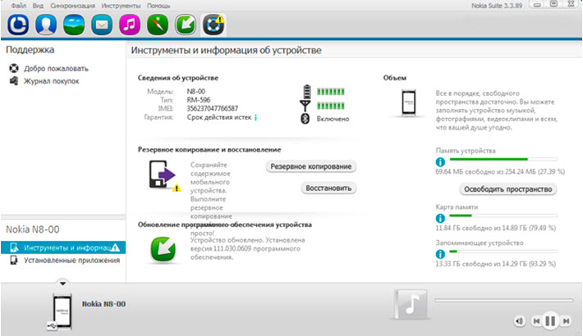Click the Включено Bluetooth status text
This screenshot has width=583, height=336.
pos(333,119)
